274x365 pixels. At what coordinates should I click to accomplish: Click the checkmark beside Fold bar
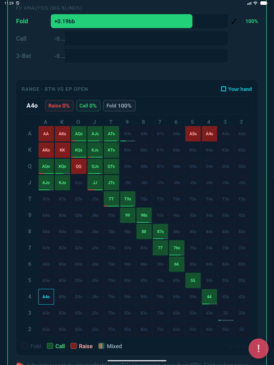coord(234,21)
